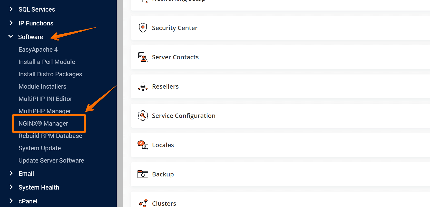The height and width of the screenshot is (207, 430).
Task: Select the Service Configuration wrench icon
Action: 143,116
